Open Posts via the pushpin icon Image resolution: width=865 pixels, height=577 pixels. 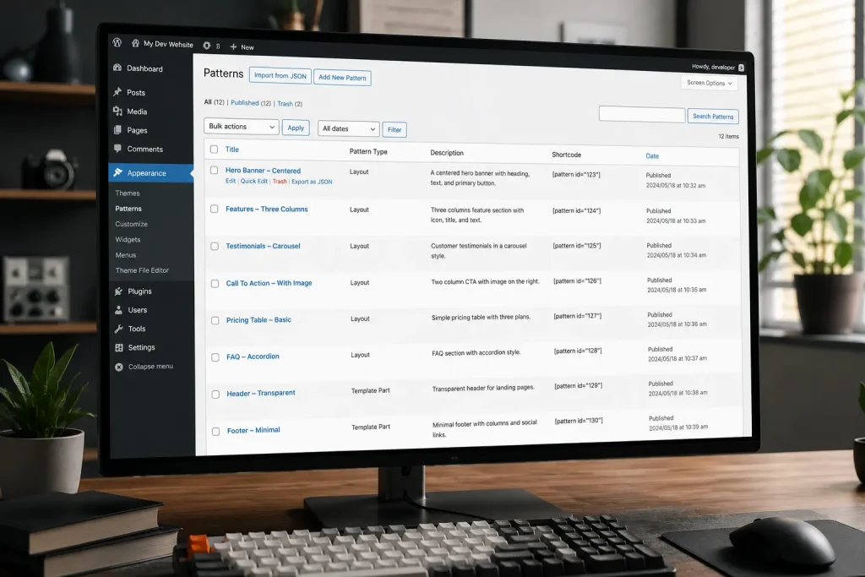117,92
